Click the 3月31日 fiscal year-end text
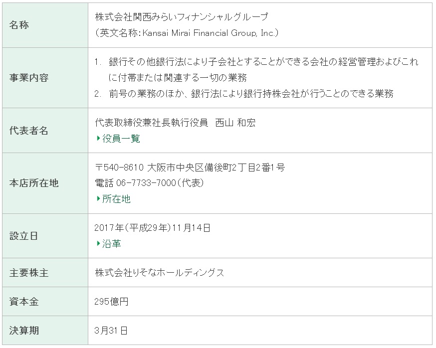 coord(111,330)
